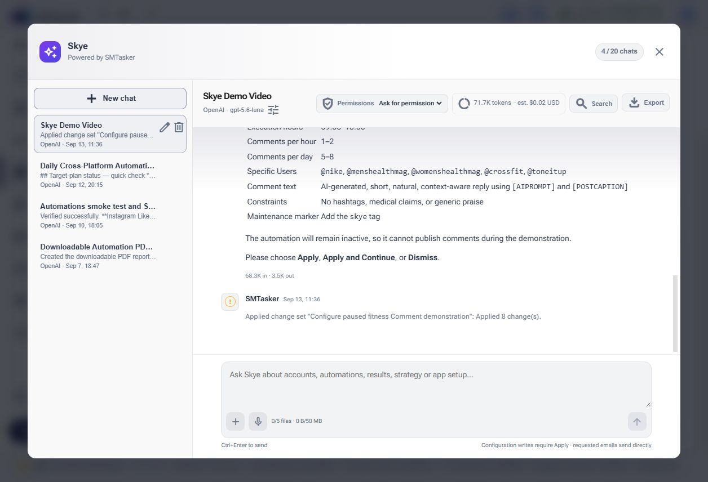Screen dimensions: 708x482
Task: Click the OpenAI · gpt-5.6-luna model label
Action: pos(233,110)
